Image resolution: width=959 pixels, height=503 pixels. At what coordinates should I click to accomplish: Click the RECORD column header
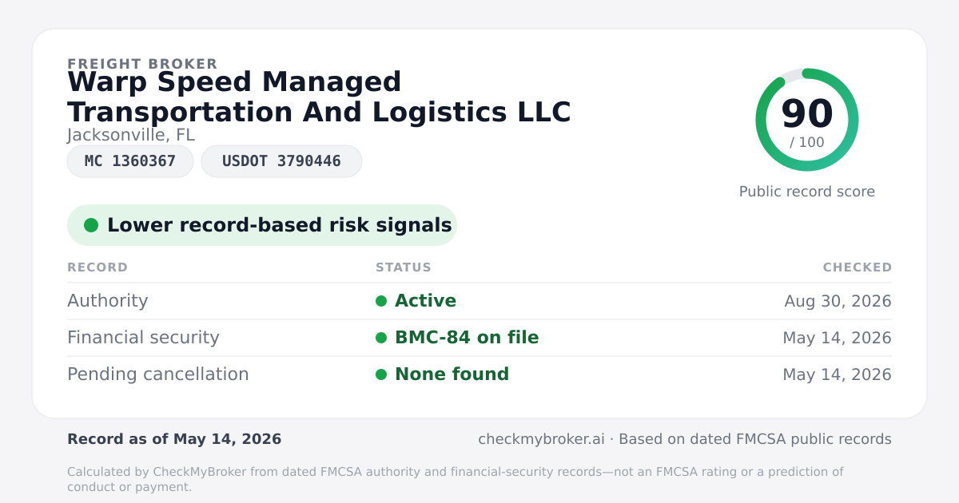[x=97, y=267]
